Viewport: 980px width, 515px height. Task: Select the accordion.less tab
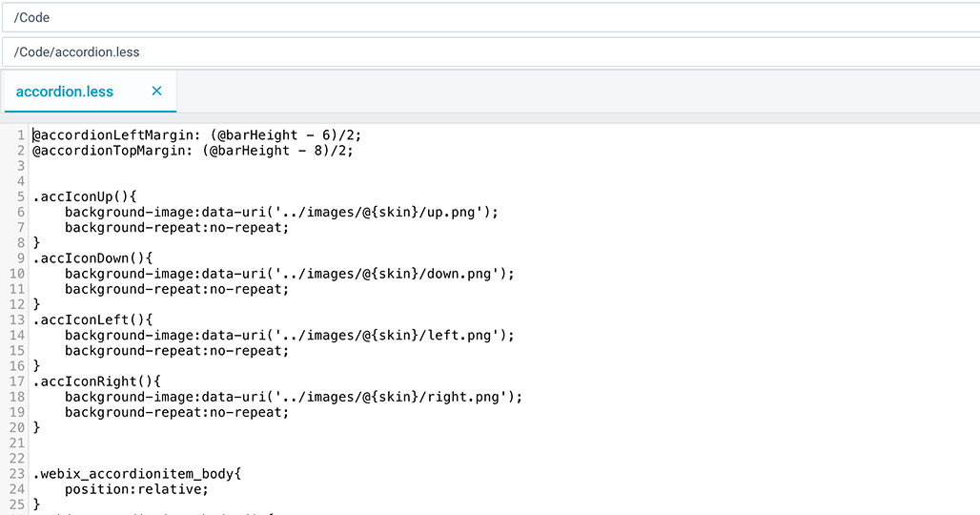coord(65,92)
